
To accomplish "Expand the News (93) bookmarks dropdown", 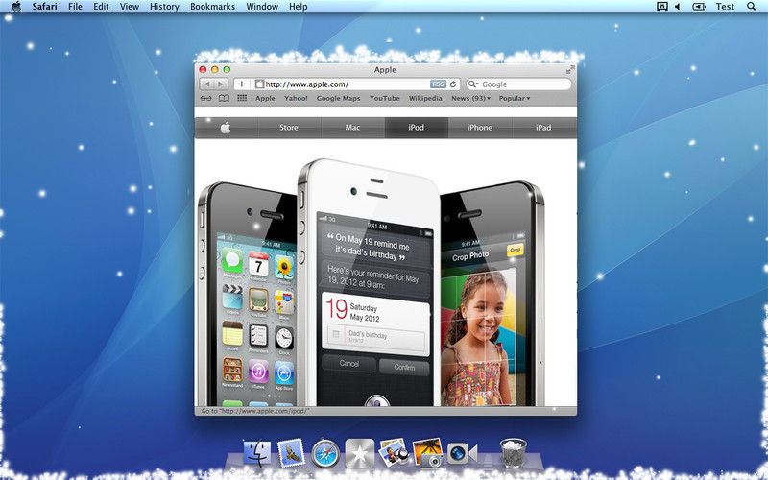I will tap(470, 99).
